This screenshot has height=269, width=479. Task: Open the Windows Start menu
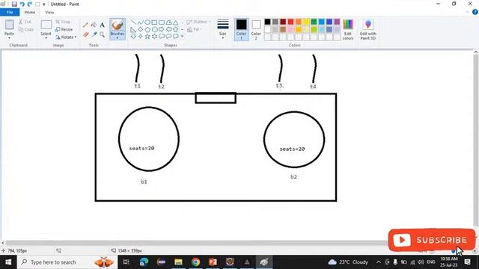(x=8, y=262)
